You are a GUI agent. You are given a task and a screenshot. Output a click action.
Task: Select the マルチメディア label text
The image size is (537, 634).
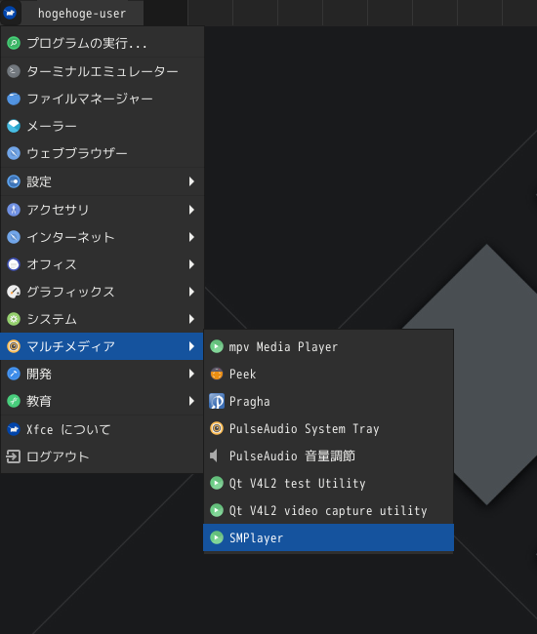point(71,346)
